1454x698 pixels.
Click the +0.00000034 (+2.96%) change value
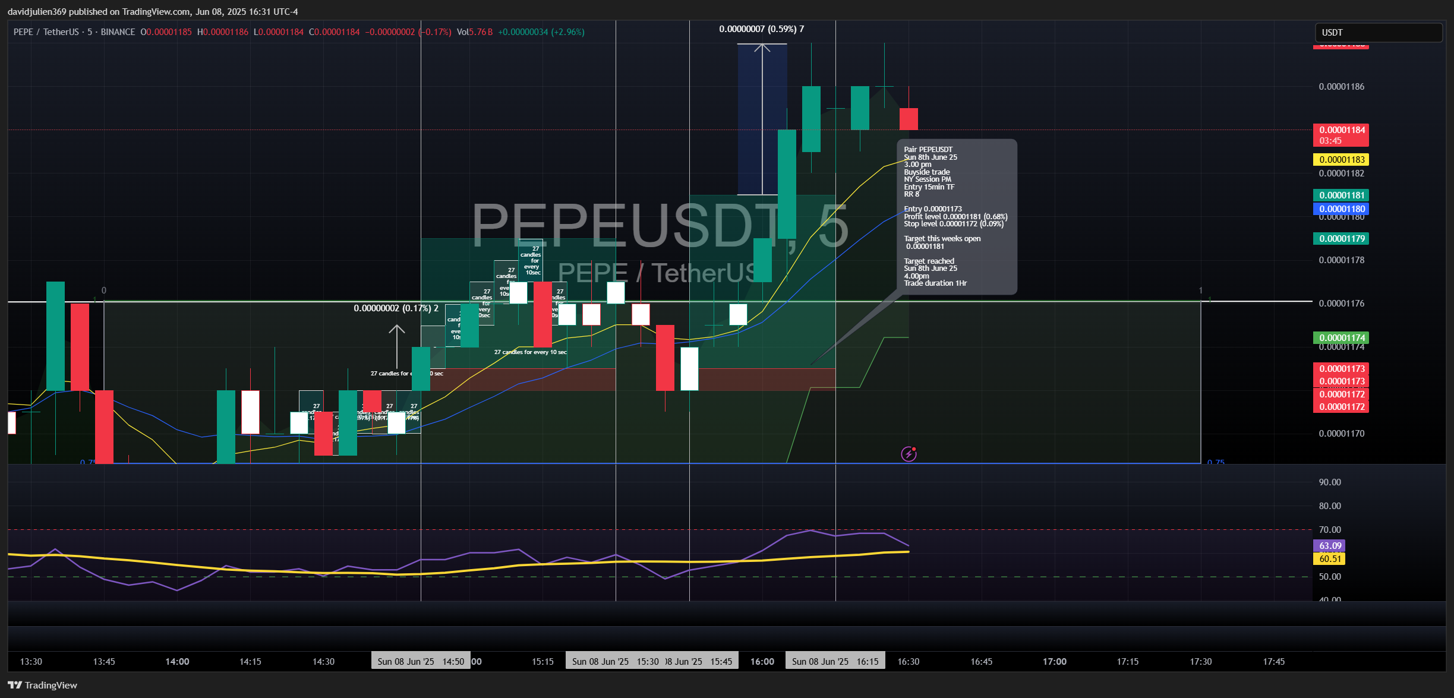point(541,32)
